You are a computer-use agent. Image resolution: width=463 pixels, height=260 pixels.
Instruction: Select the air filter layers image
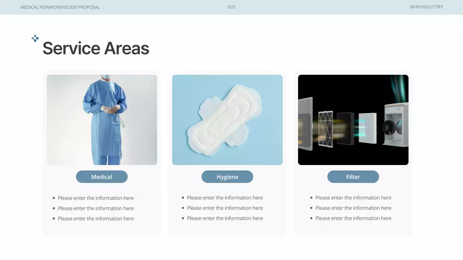pos(353,120)
